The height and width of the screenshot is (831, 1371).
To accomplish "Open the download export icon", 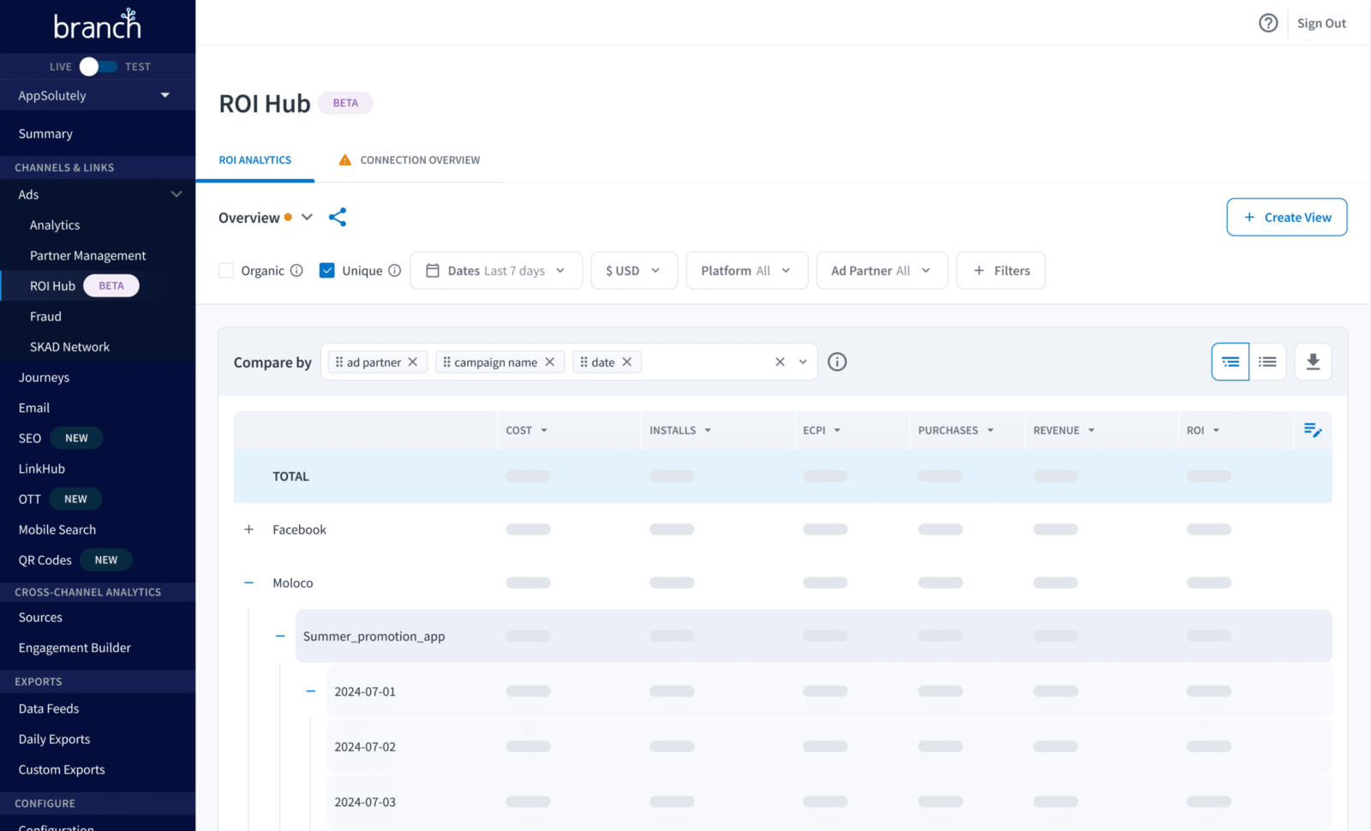I will (x=1313, y=362).
